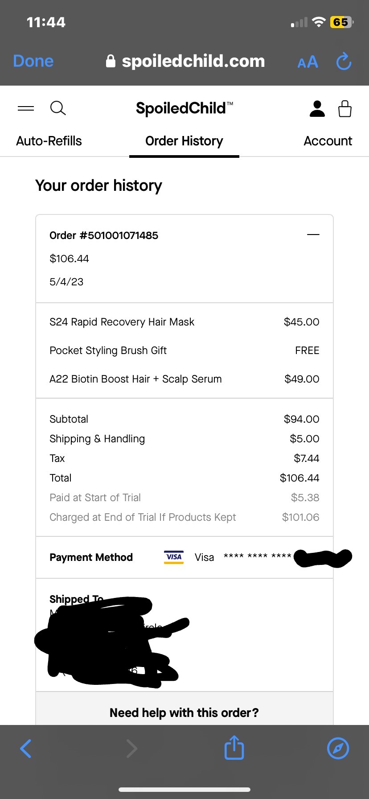Select the SpoiledChild logo

point(184,108)
